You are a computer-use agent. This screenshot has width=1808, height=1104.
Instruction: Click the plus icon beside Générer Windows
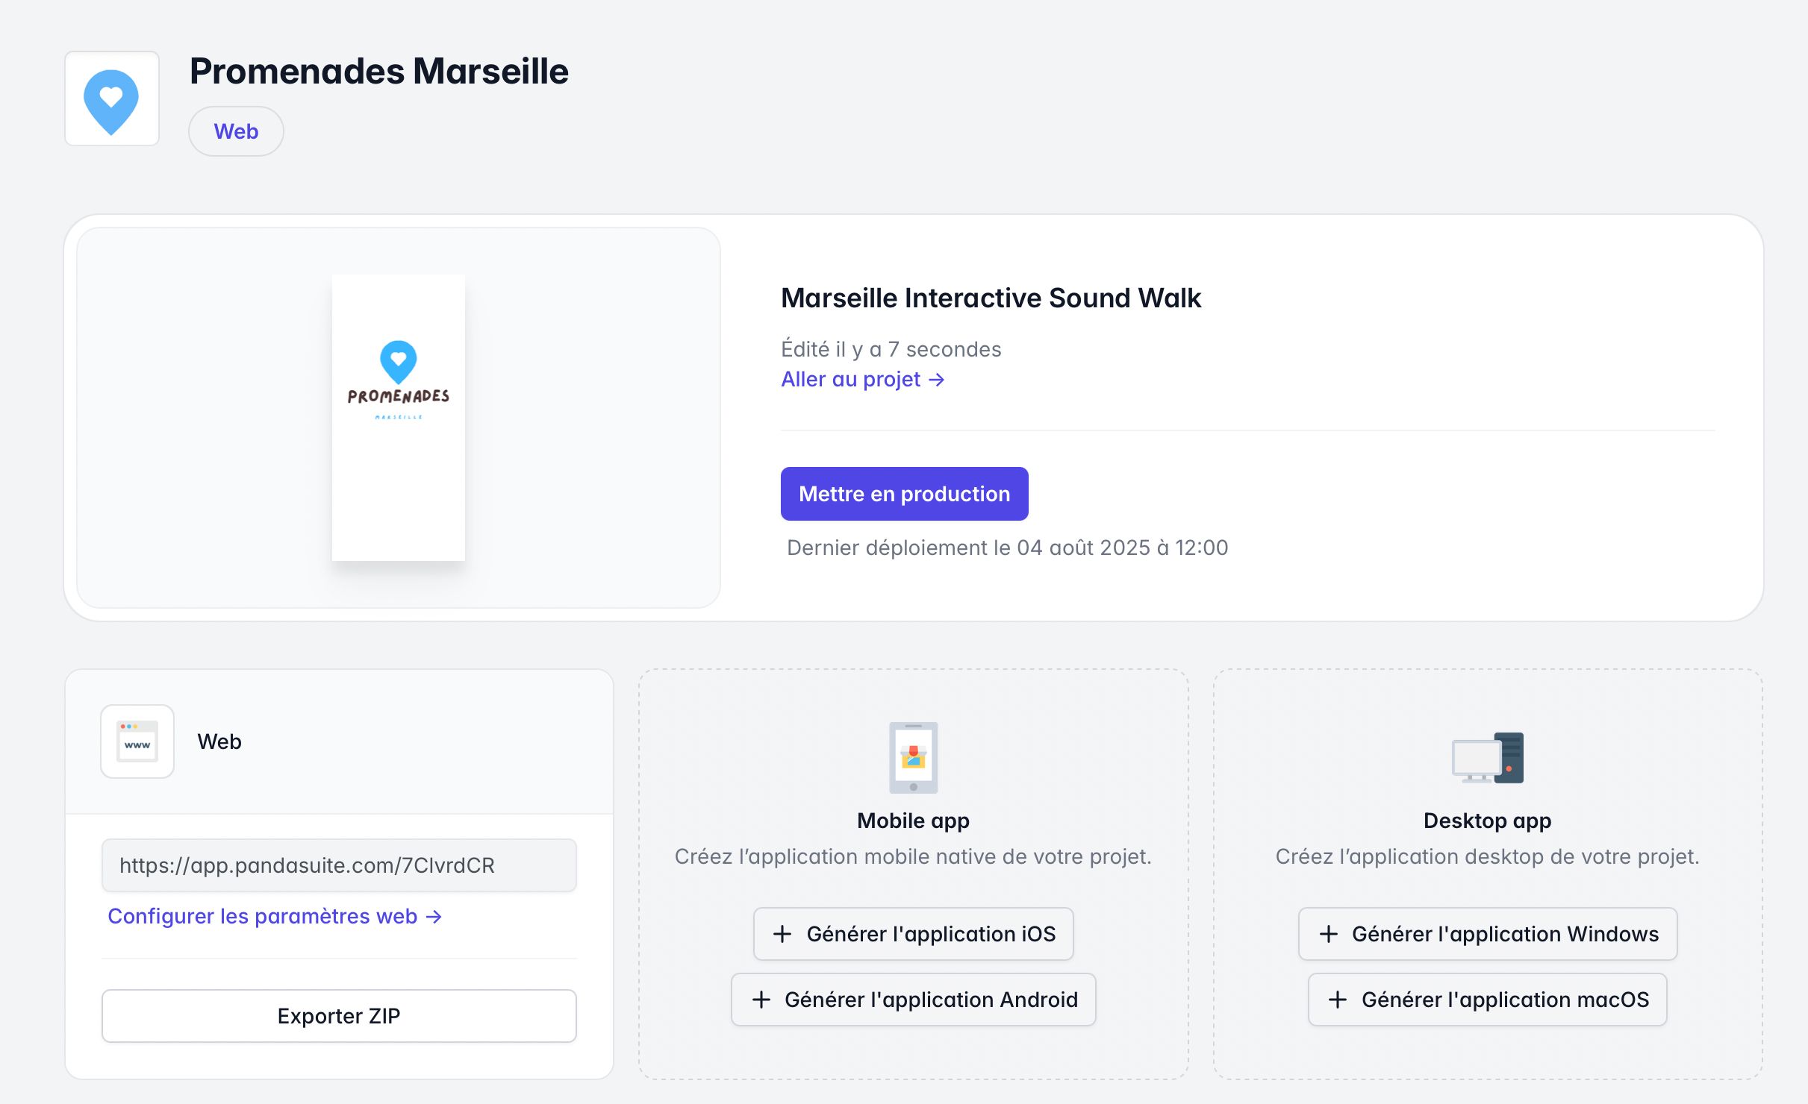(1328, 934)
